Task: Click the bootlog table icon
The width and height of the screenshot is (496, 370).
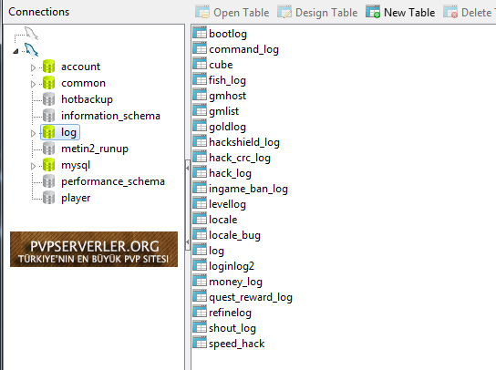Action: tap(200, 33)
